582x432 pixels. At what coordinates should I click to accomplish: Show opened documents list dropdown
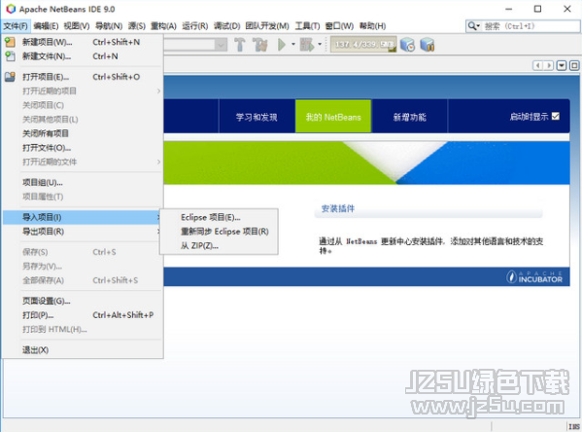tap(562, 66)
